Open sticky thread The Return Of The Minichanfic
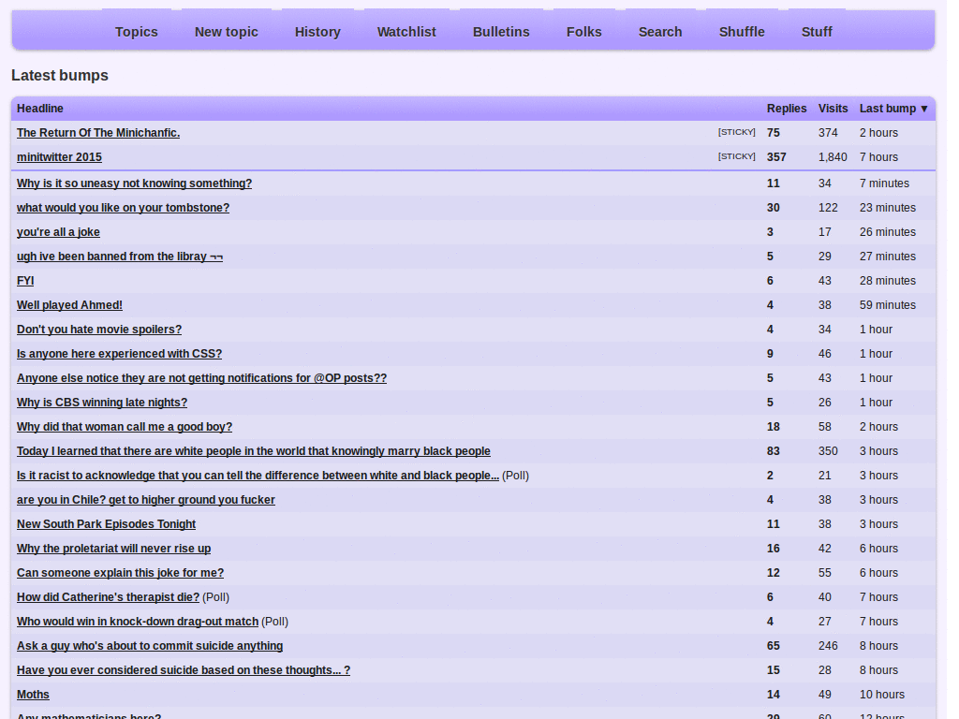959x719 pixels. [97, 132]
